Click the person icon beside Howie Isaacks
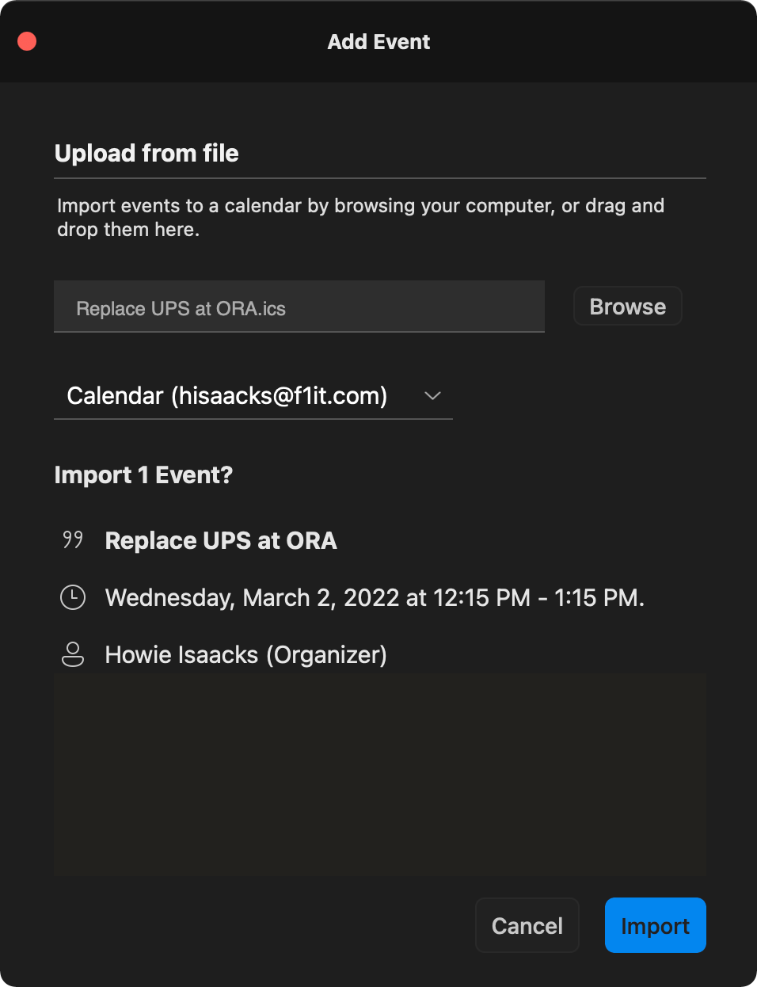The height and width of the screenshot is (987, 757). click(73, 654)
